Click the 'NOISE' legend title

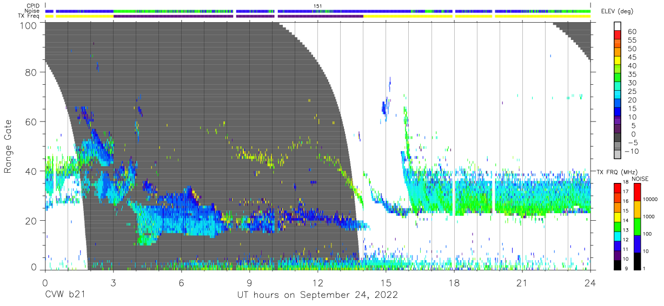(640, 179)
